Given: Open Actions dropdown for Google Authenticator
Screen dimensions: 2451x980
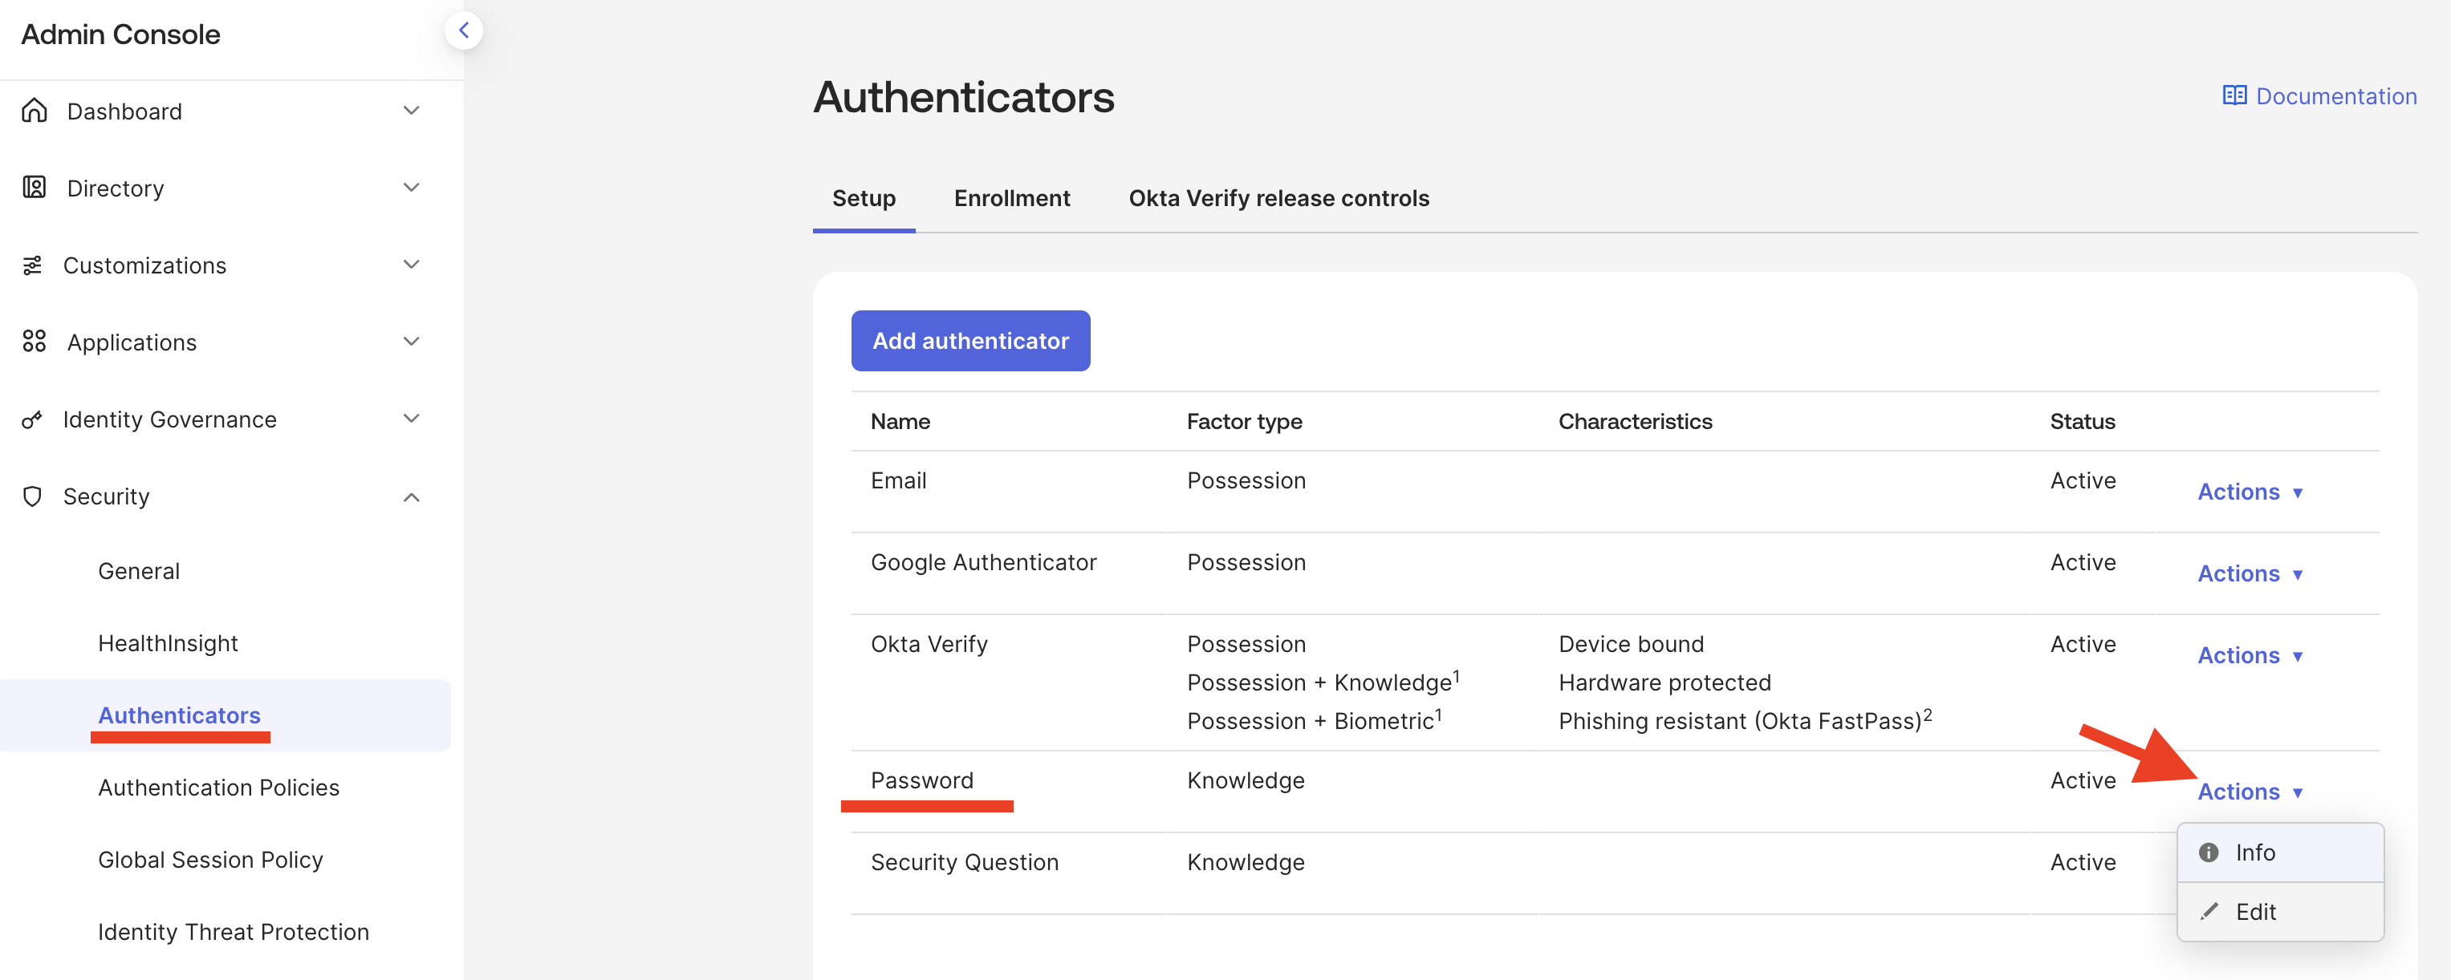Looking at the screenshot, I should point(2250,574).
